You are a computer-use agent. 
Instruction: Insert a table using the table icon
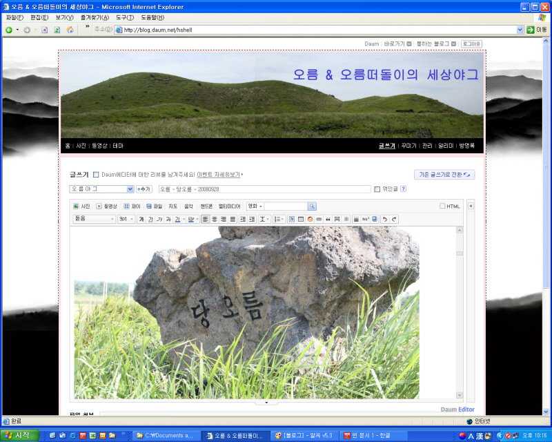(x=301, y=219)
